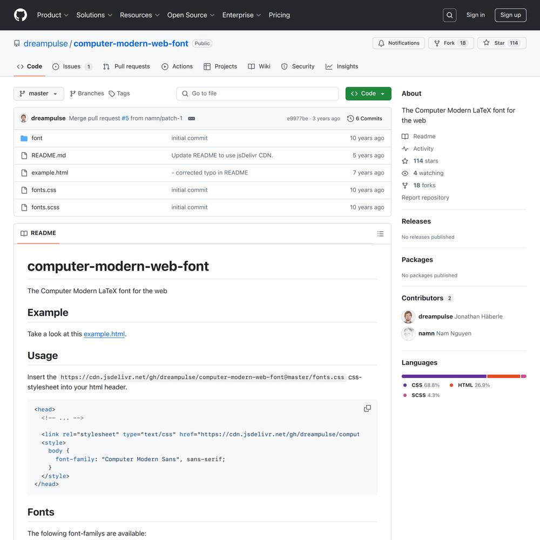Image resolution: width=540 pixels, height=540 pixels.
Task: Open the dreampulse owner link
Action: pos(45,44)
